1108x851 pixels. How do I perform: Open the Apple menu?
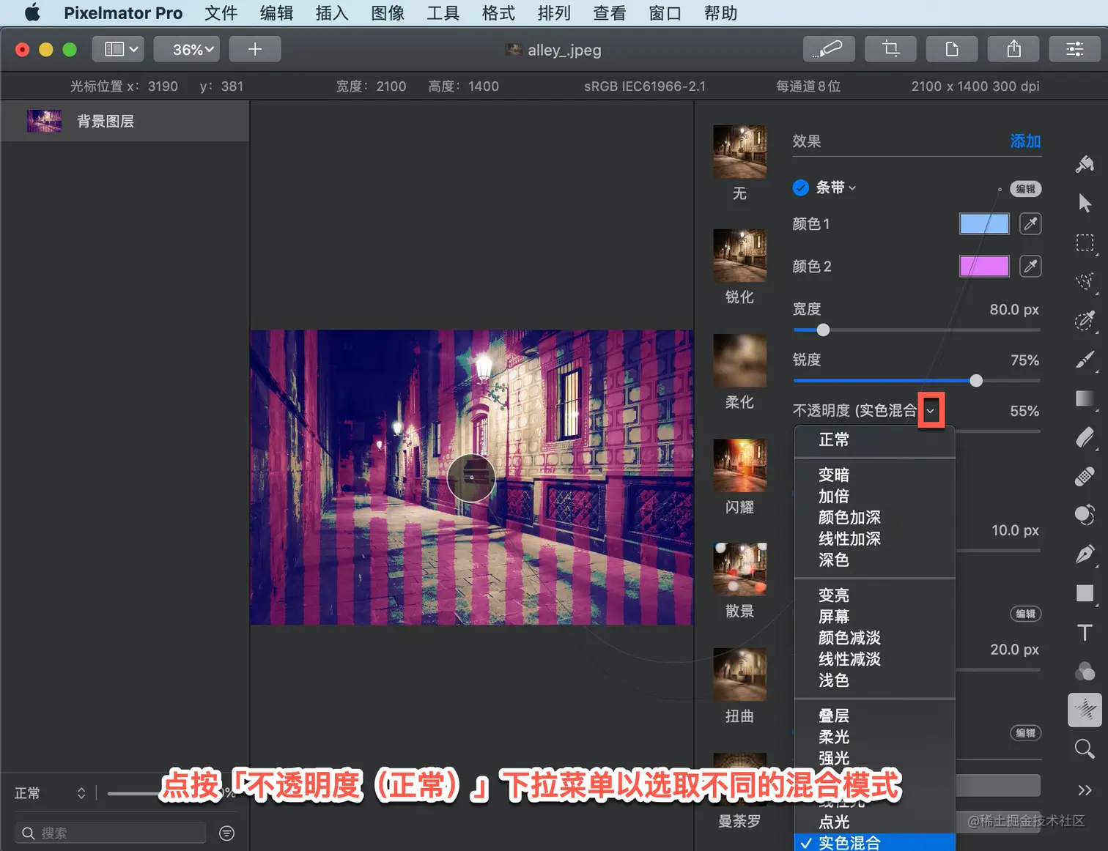click(x=32, y=13)
